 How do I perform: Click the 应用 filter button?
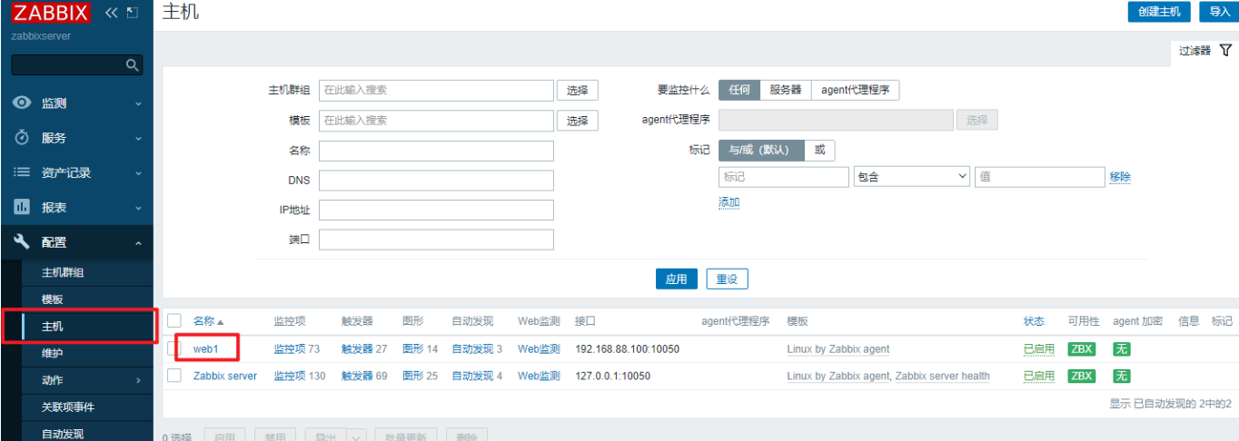[676, 279]
